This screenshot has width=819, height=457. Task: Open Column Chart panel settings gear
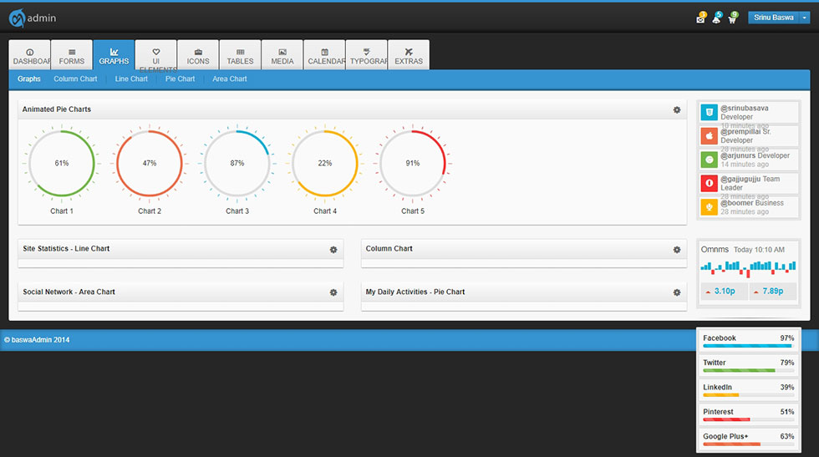click(676, 250)
